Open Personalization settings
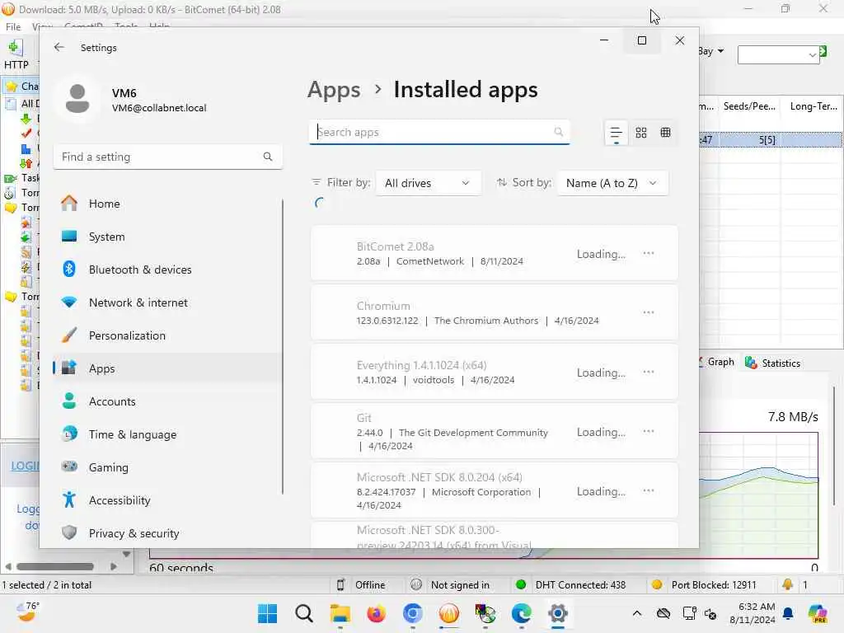 168,335
